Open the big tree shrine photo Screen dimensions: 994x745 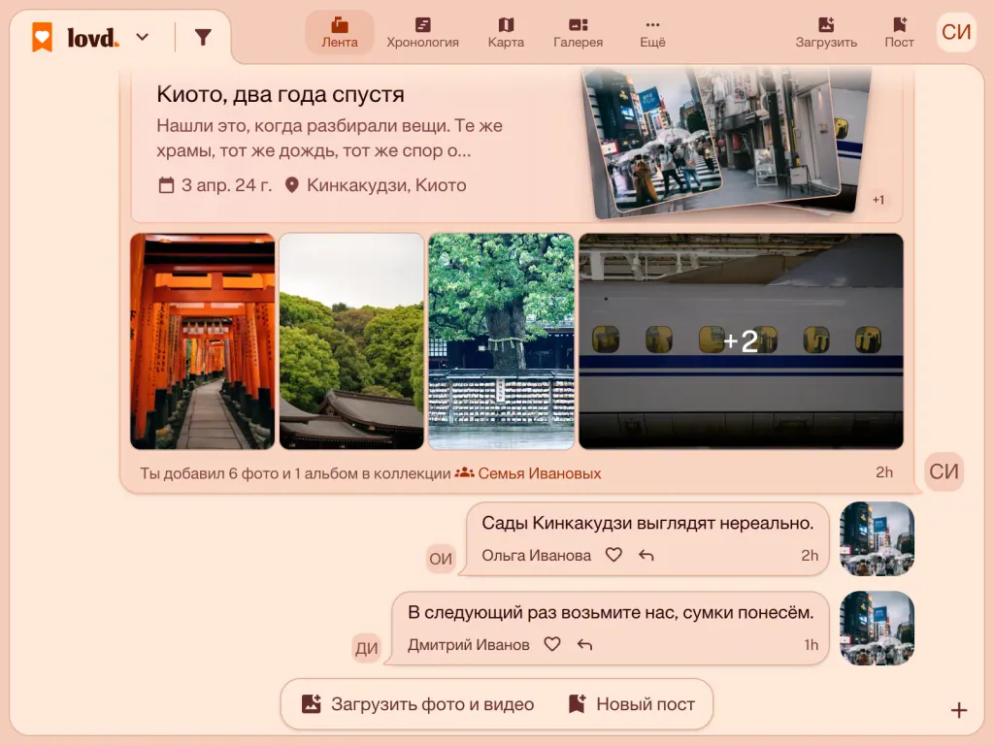click(x=501, y=340)
